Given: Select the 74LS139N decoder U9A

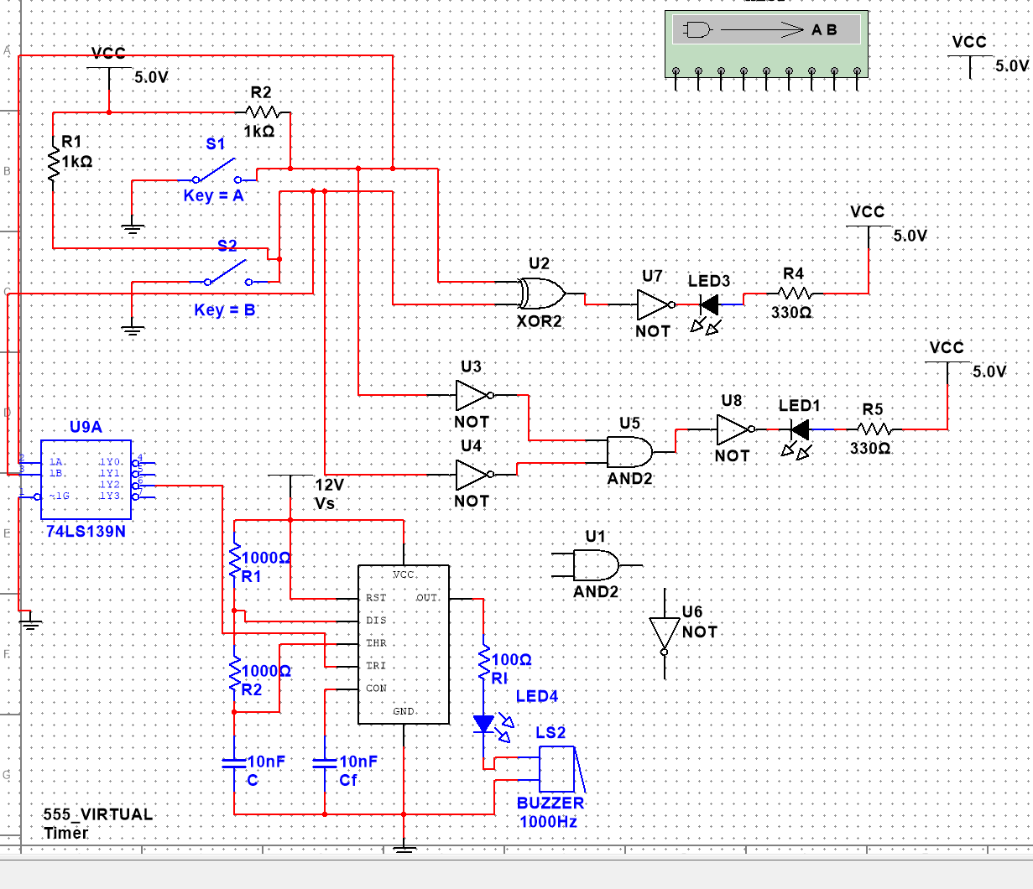Looking at the screenshot, I should coord(86,478).
